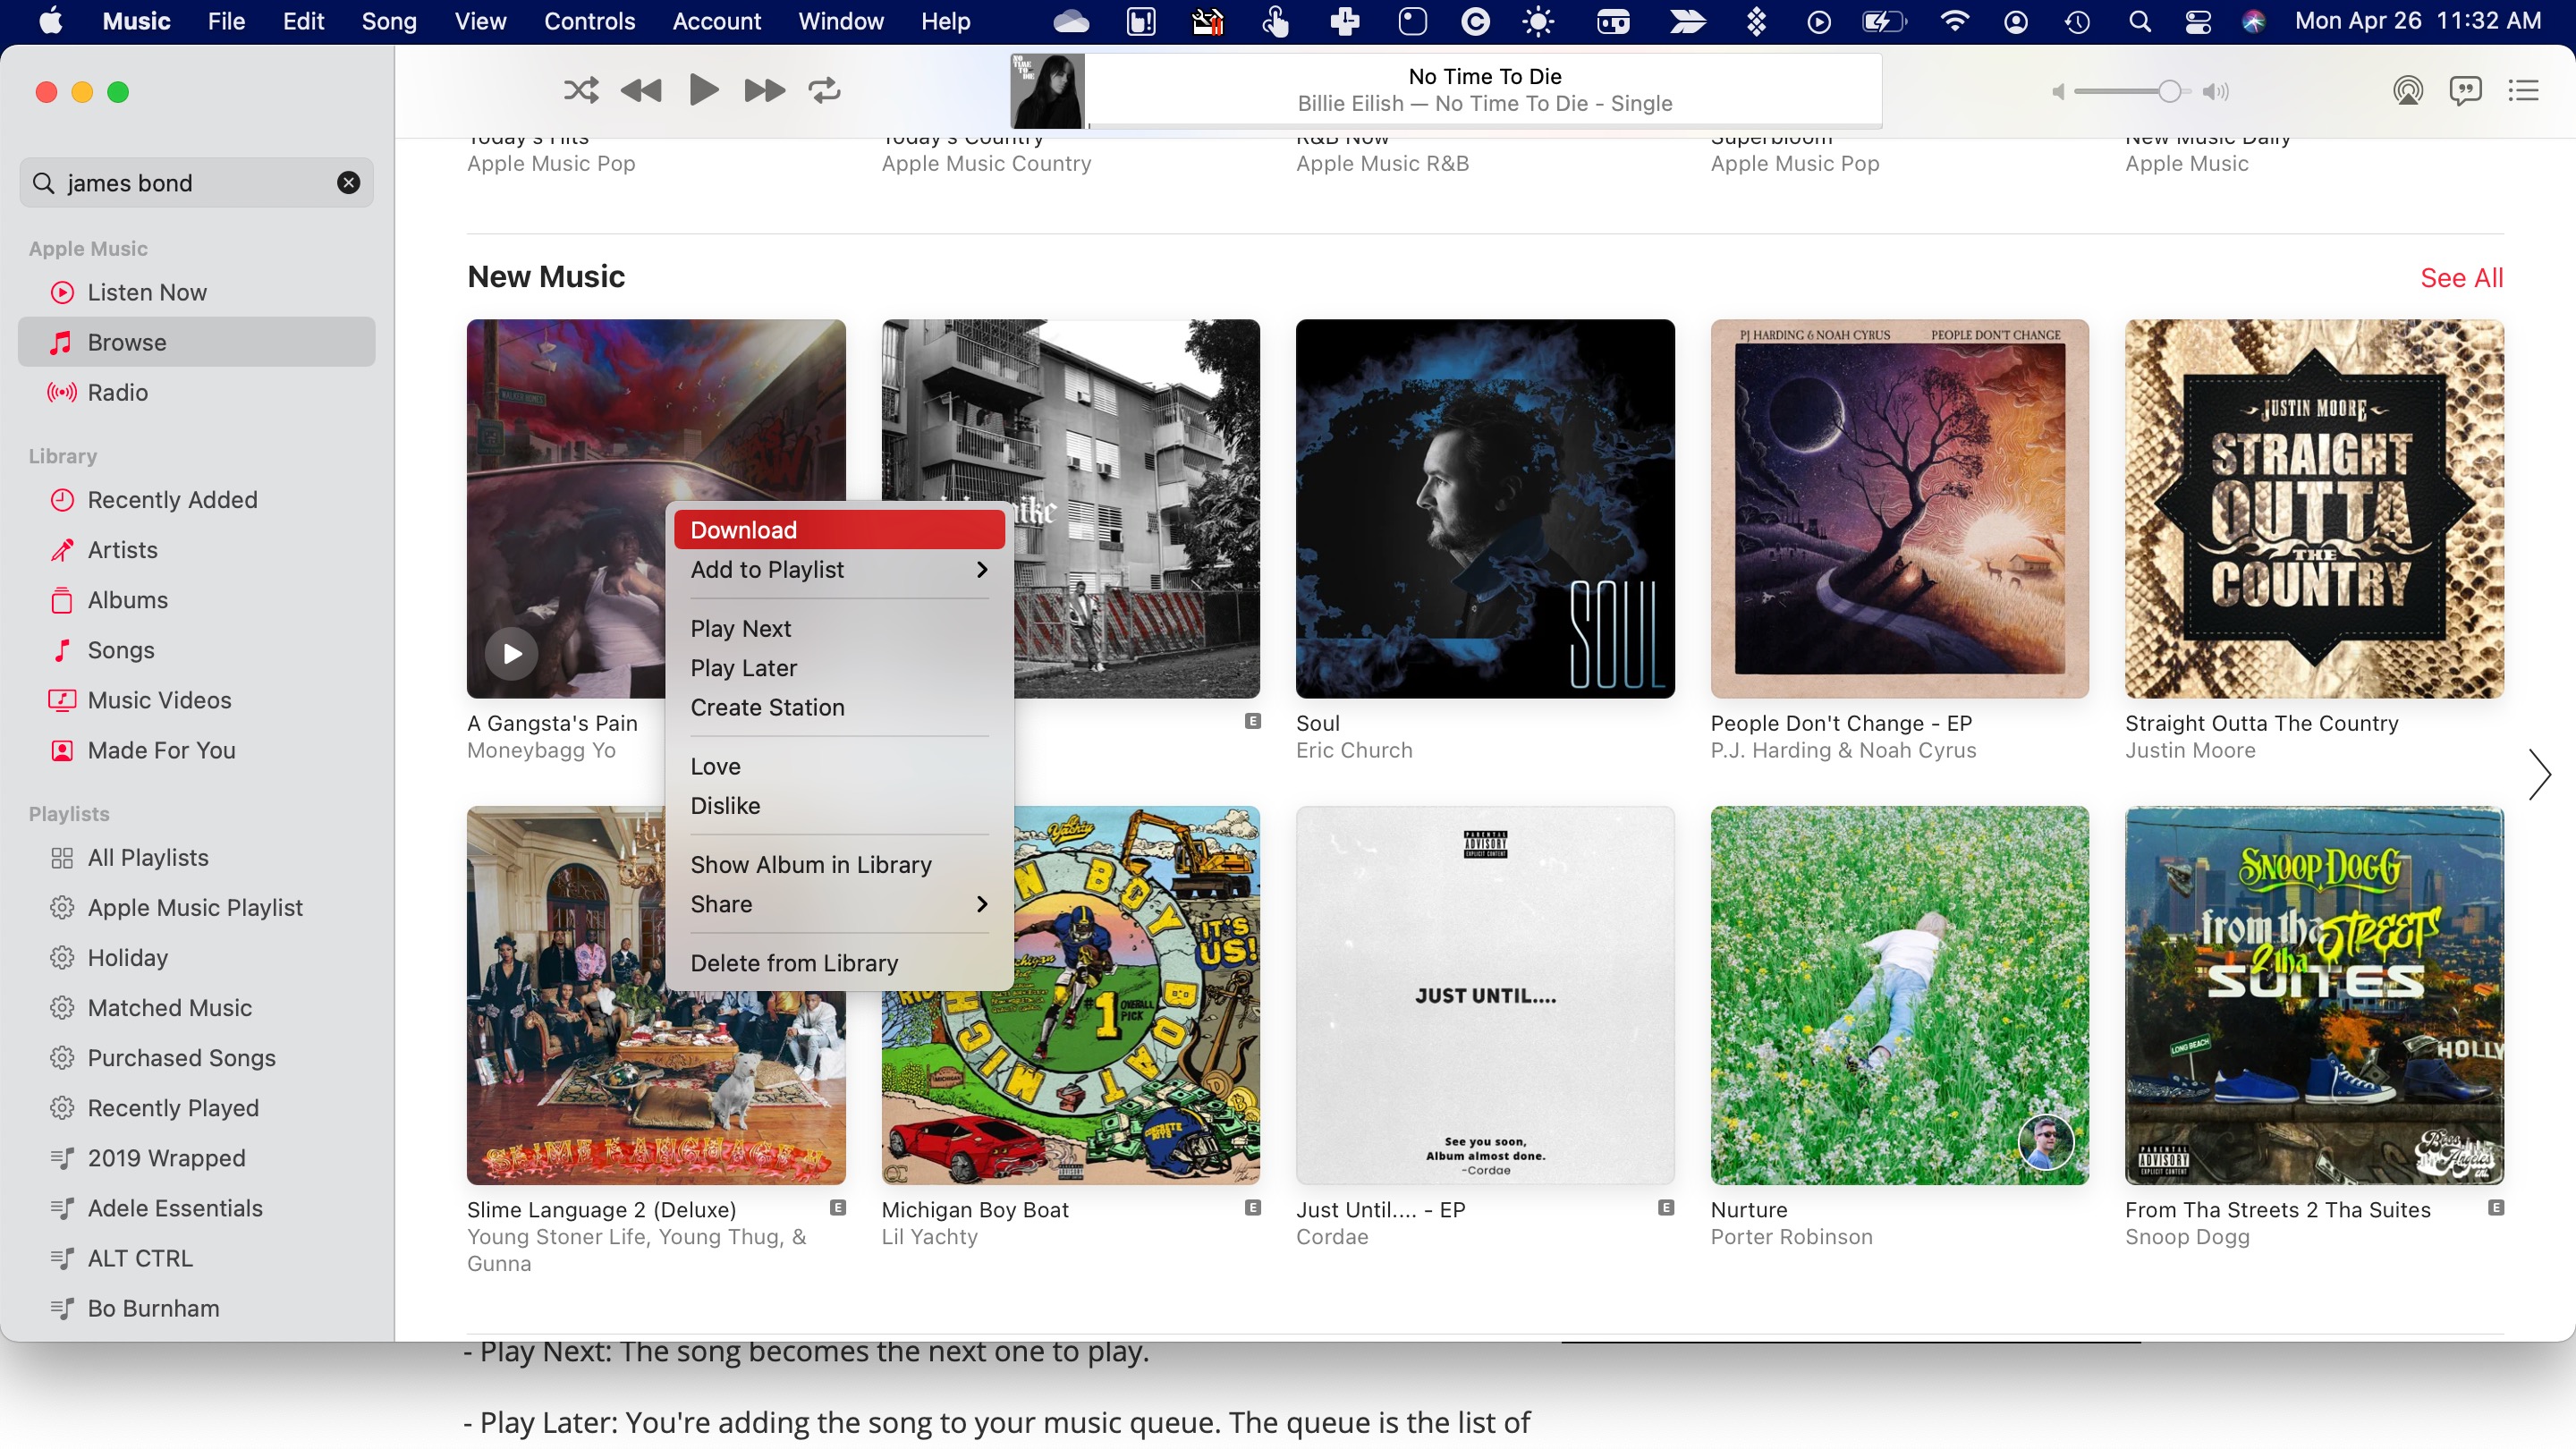Toggle Radio in the sidebar
2576x1449 pixels.
119,391
